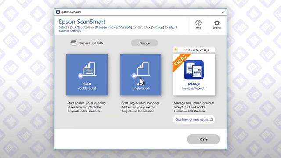Screen dimensions: 281x158
Task: Click the 'Epson ScanSmart' heading text
Action: (82, 22)
